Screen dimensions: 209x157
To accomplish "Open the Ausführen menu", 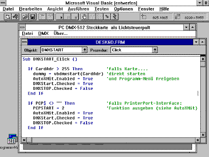I will tap(78, 9).
